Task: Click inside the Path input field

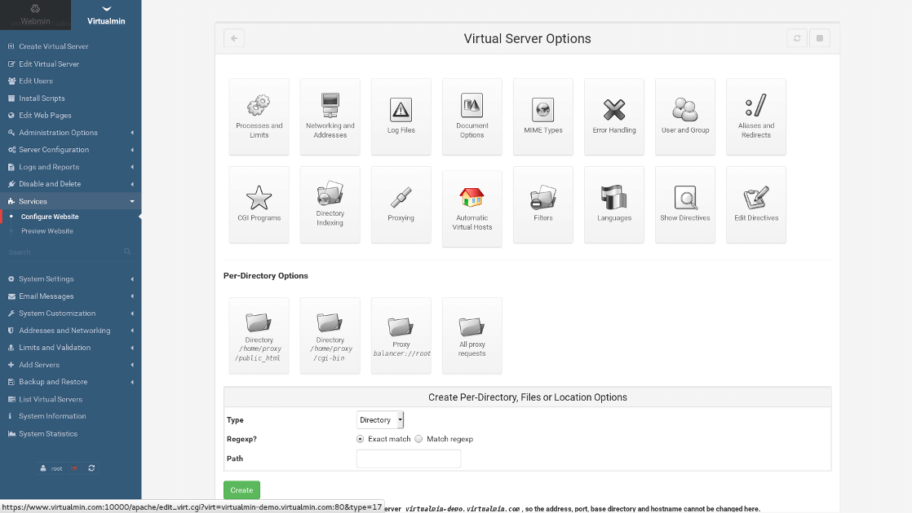Action: (408, 458)
